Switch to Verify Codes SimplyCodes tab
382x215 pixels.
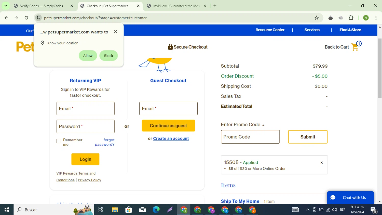[x=42, y=6]
